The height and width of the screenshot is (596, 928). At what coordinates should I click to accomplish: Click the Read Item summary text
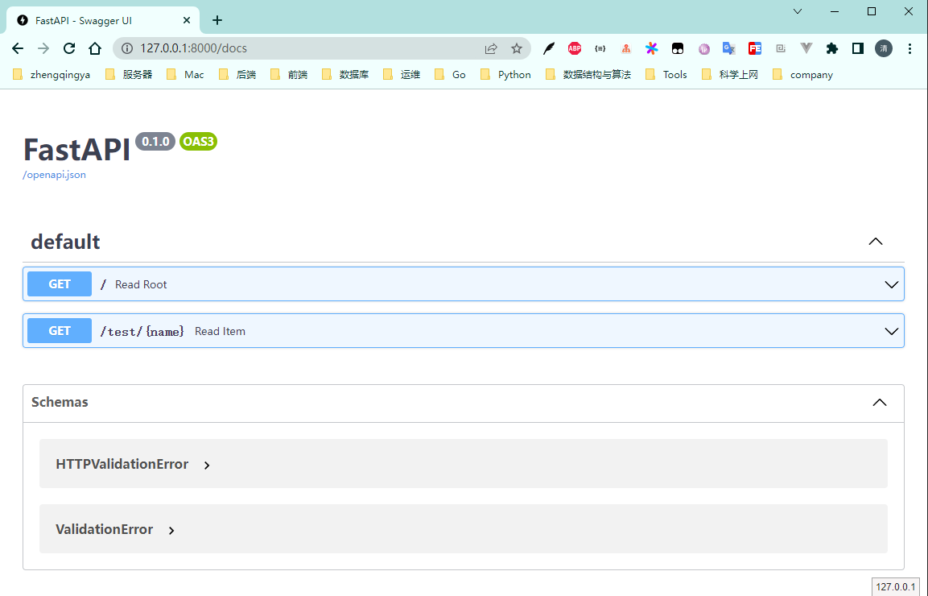pyautogui.click(x=221, y=331)
